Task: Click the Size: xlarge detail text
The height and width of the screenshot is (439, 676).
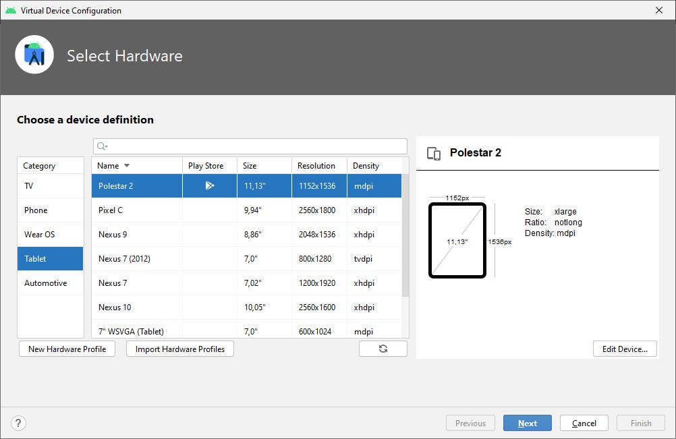Action: [x=551, y=212]
